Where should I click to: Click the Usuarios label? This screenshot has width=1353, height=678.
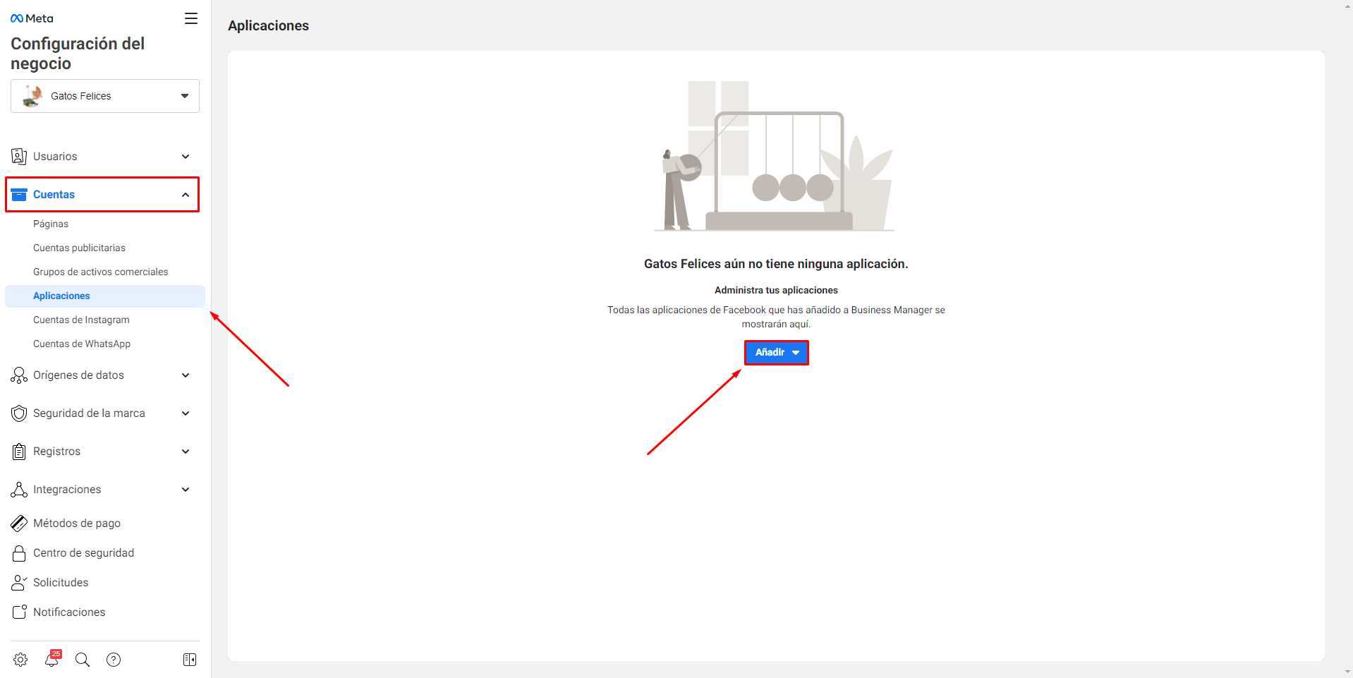click(55, 157)
